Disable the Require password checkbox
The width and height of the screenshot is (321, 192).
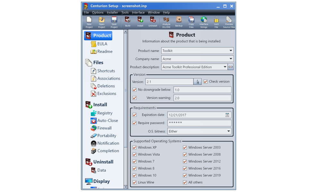(x=134, y=123)
